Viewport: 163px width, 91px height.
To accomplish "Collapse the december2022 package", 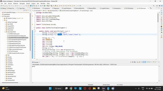I will click(5, 32).
